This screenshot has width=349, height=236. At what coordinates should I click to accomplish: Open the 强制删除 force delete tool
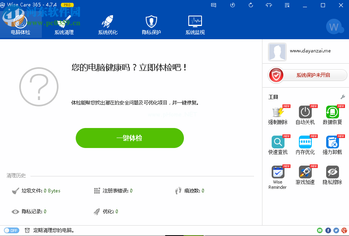[278, 112]
